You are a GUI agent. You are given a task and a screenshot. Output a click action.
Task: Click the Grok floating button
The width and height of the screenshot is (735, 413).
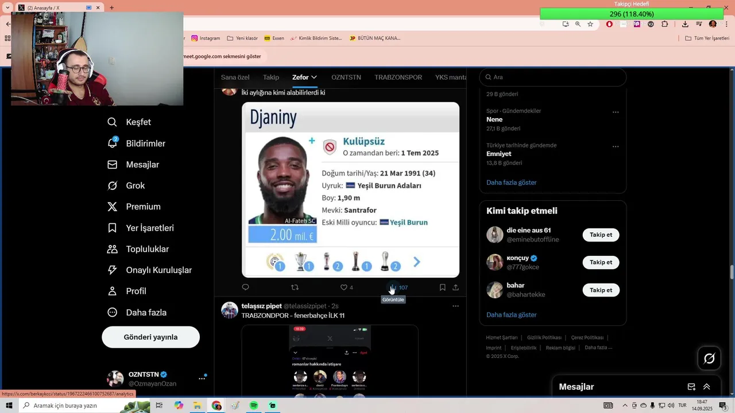[x=709, y=359]
